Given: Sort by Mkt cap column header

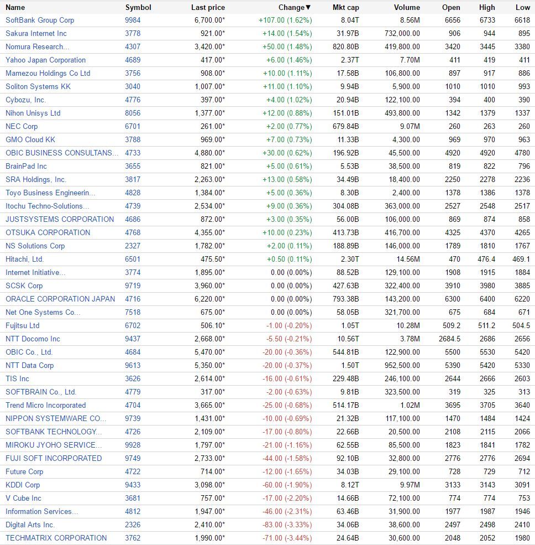Looking at the screenshot, I should (x=346, y=7).
